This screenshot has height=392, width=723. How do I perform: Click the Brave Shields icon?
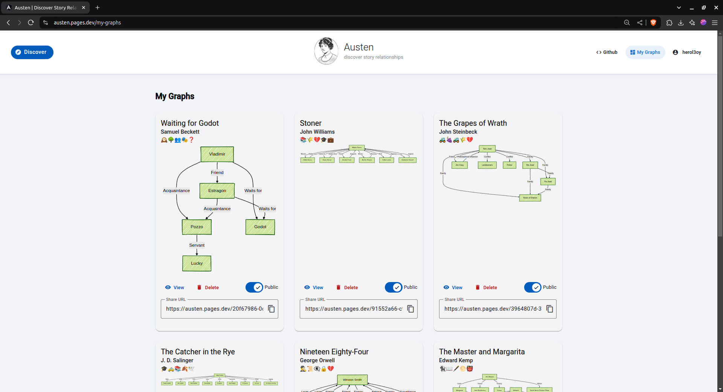[x=653, y=23]
